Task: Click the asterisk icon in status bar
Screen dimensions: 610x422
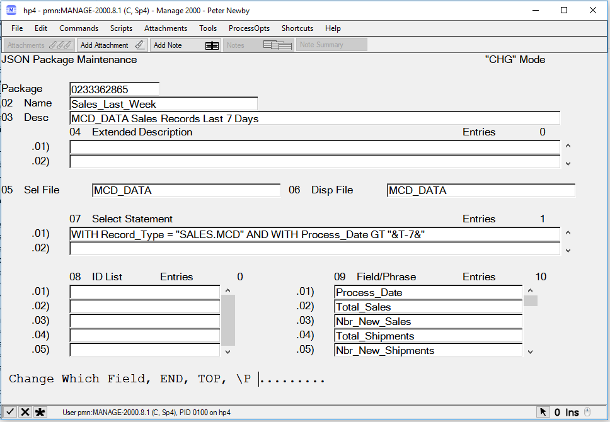Action: click(x=40, y=412)
